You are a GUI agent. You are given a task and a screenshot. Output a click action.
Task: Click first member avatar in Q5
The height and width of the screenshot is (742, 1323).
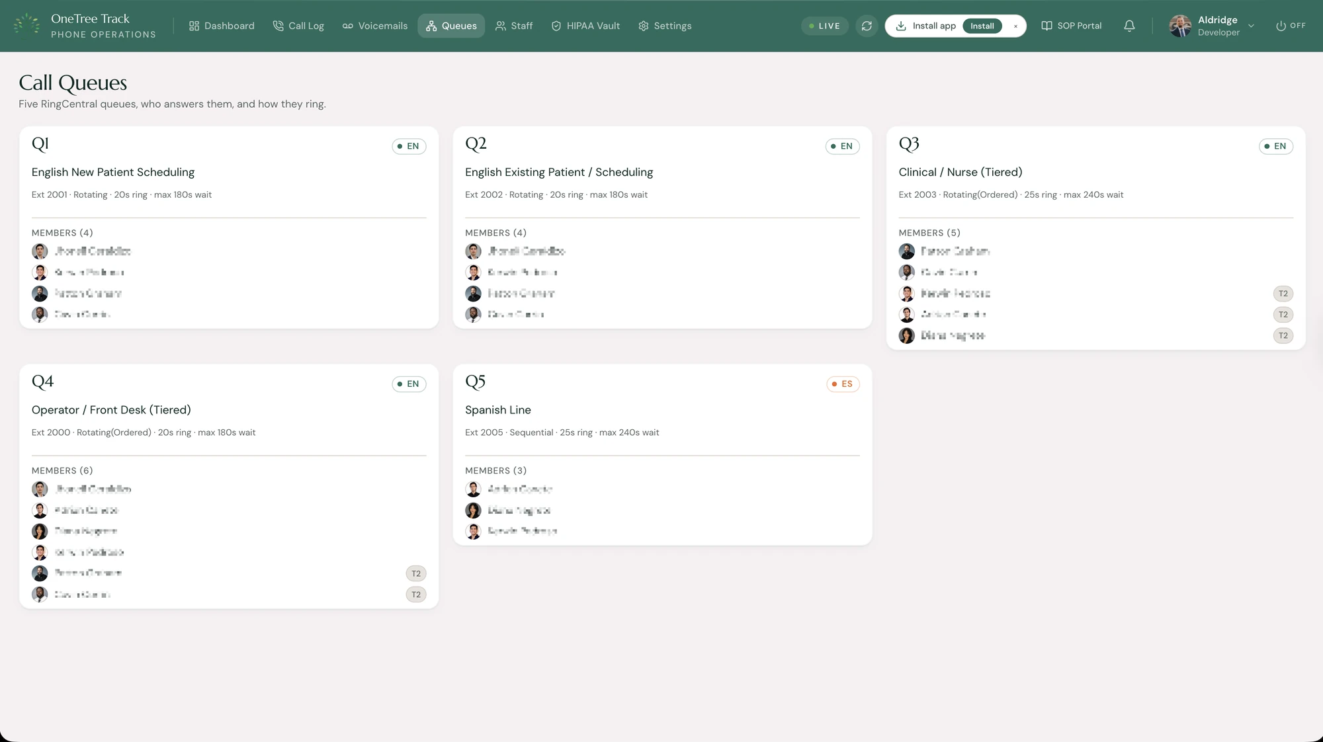(473, 489)
